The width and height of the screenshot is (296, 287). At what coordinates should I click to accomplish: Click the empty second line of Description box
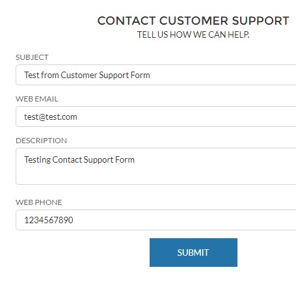click(156, 174)
